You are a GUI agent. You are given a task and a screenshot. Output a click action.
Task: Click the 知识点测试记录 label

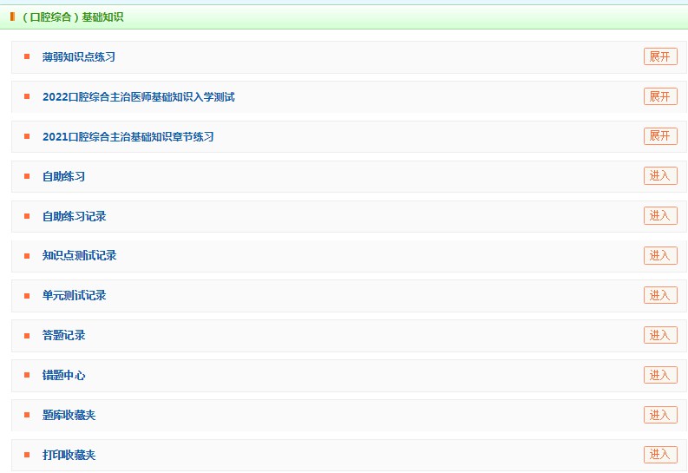click(79, 256)
